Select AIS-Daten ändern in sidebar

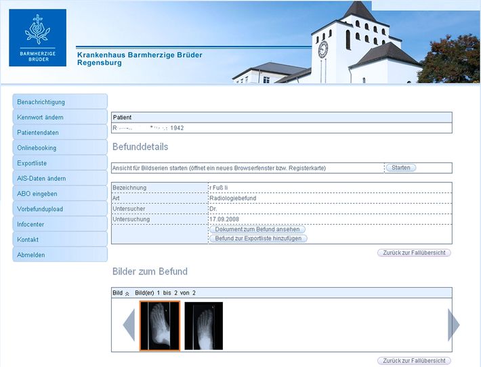[60, 178]
